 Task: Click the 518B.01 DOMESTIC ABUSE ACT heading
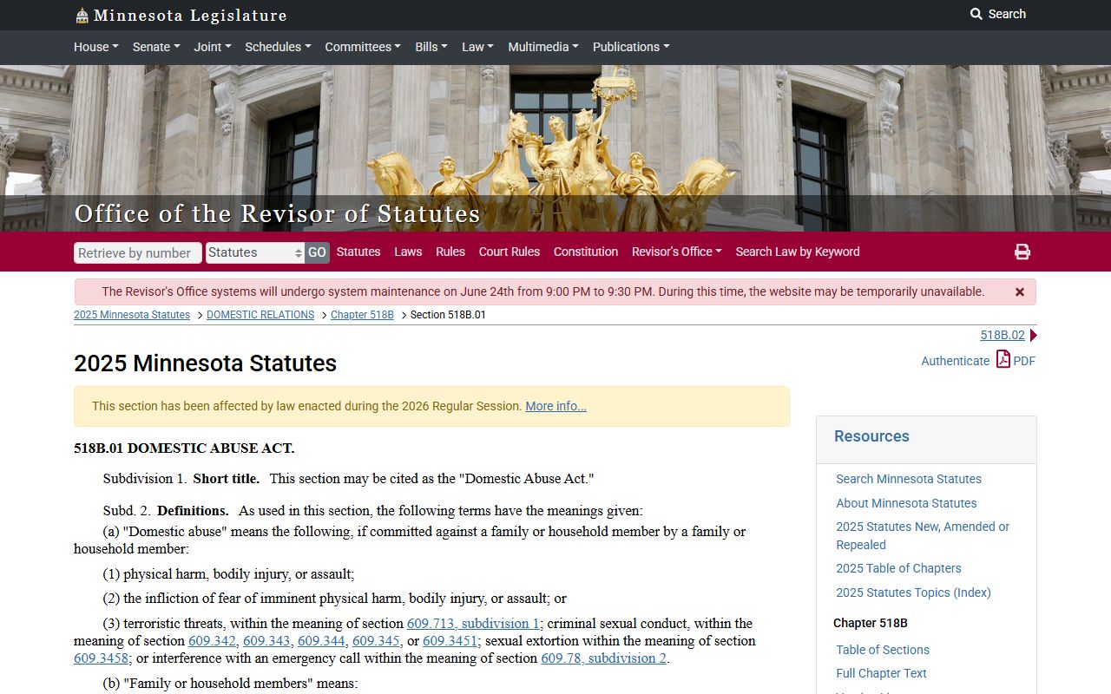click(x=184, y=448)
